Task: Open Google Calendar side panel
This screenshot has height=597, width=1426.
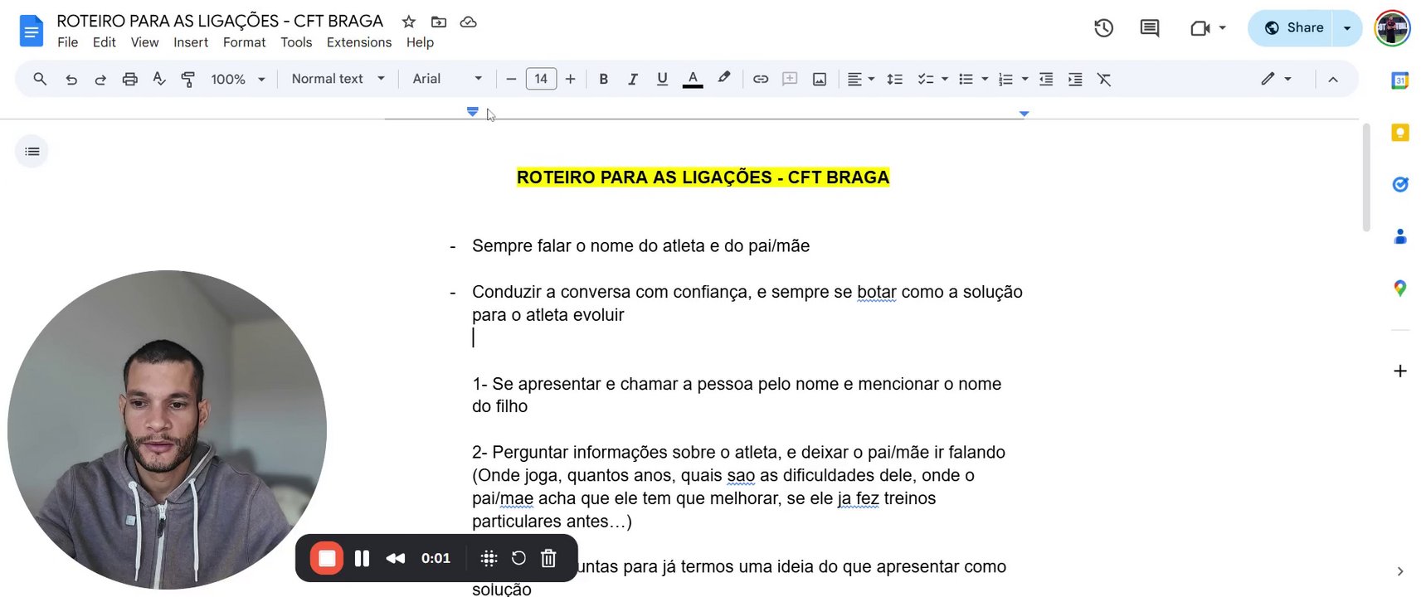Action: 1400,80
